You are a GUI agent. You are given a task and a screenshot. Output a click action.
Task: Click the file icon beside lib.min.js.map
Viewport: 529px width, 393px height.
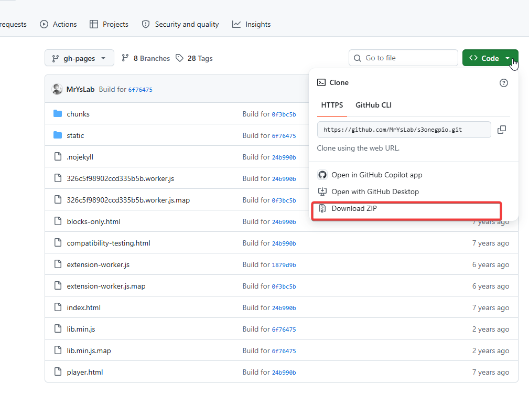coord(58,350)
